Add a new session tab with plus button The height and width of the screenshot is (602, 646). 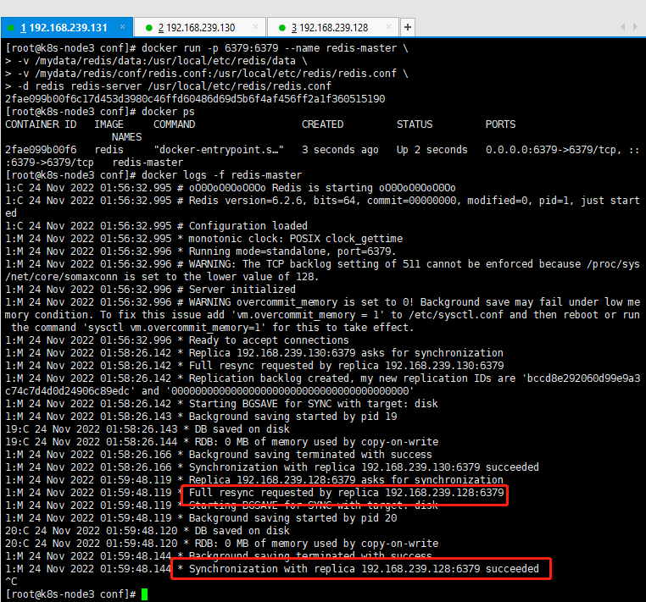click(x=408, y=27)
